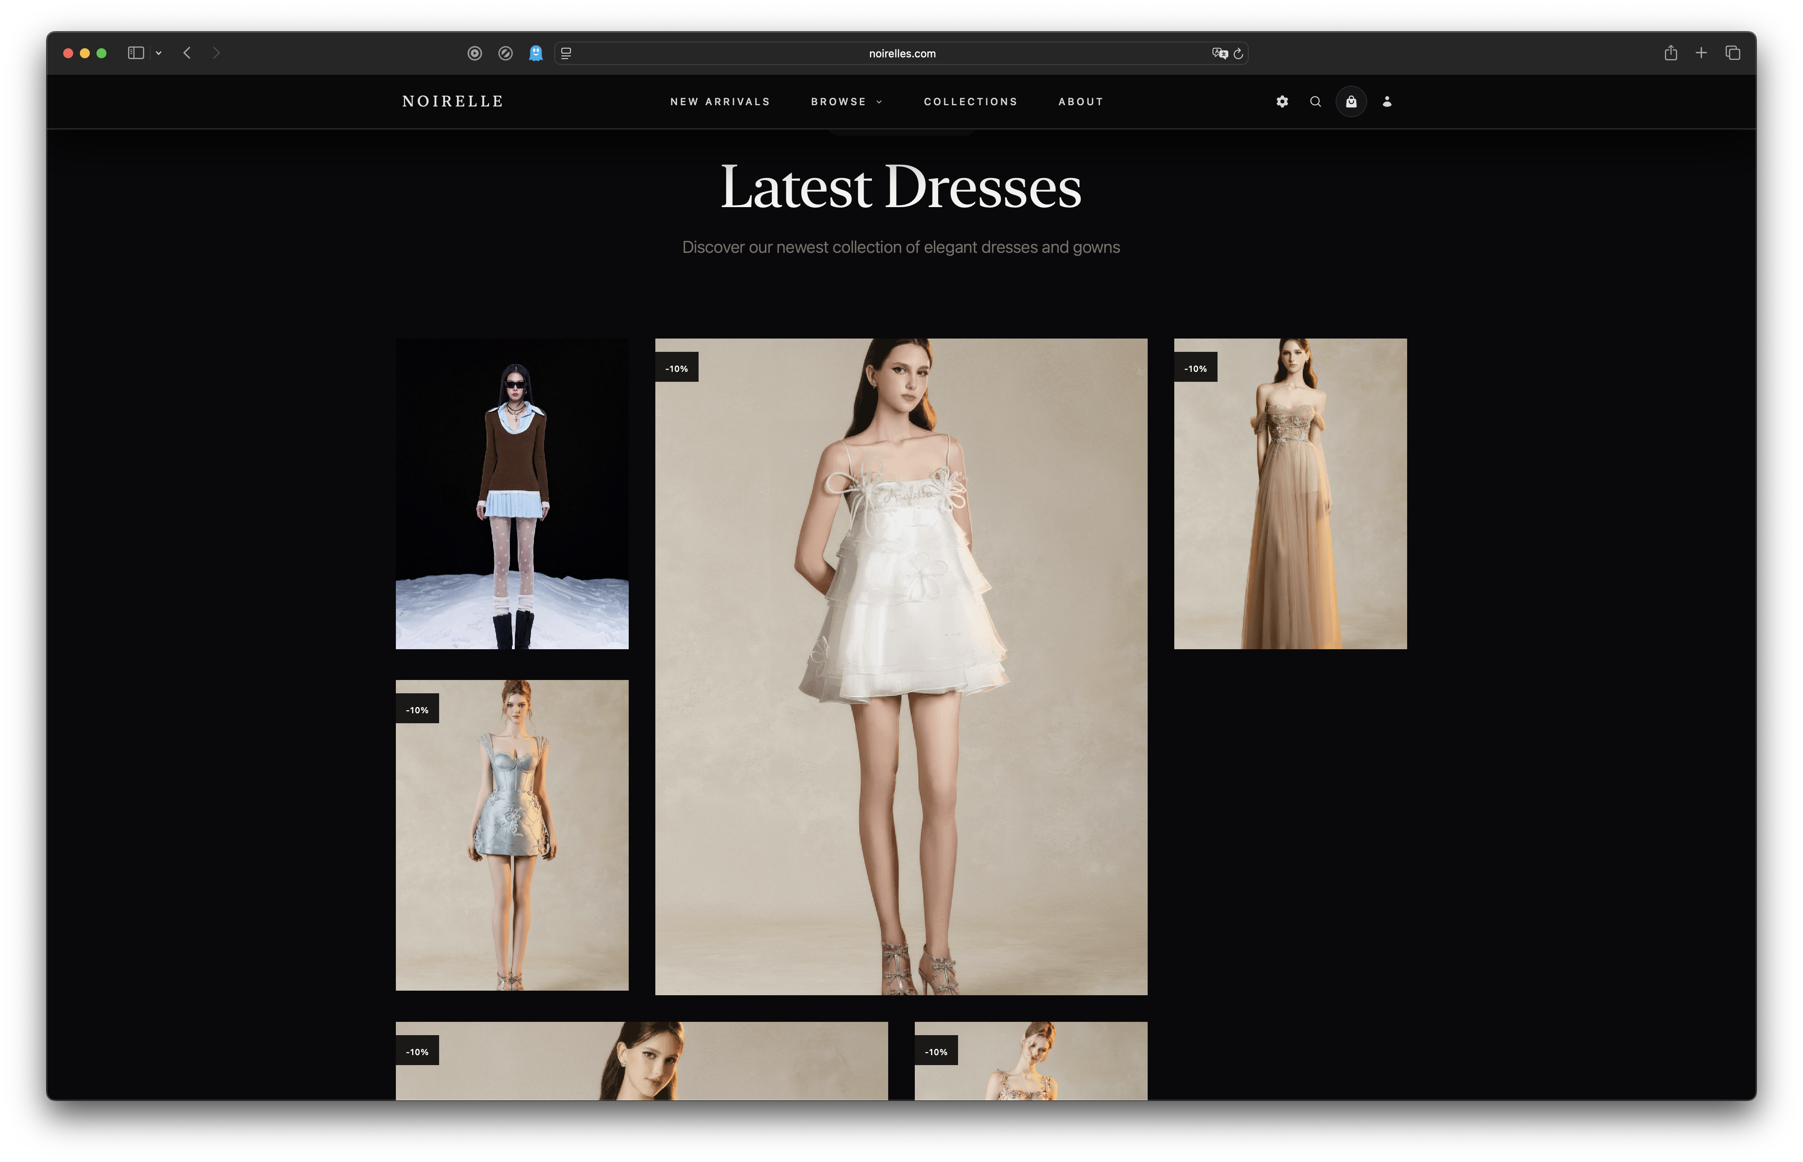Open the tab overview icon
1803x1162 pixels.
(1733, 53)
